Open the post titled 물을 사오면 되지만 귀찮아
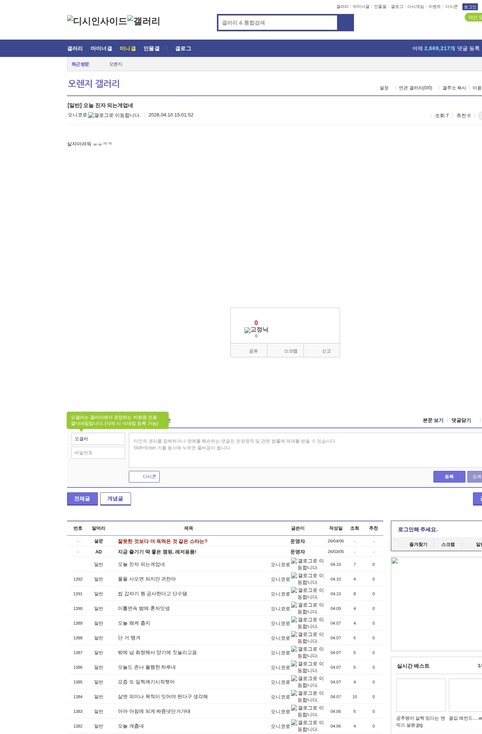Image resolution: width=482 pixels, height=734 pixels. (147, 579)
